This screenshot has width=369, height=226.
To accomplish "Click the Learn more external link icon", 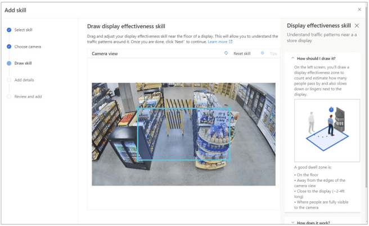I will coord(231,41).
